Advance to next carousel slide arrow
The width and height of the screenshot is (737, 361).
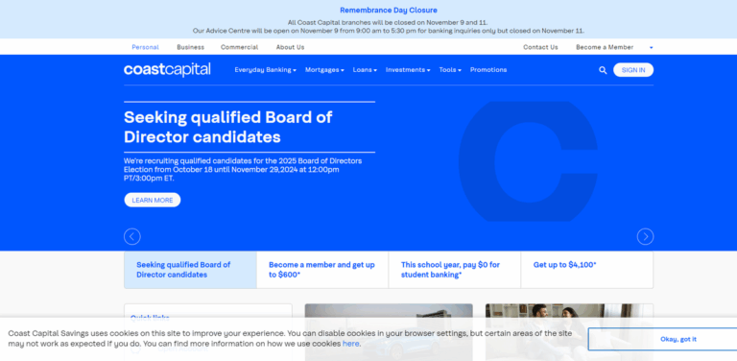645,236
